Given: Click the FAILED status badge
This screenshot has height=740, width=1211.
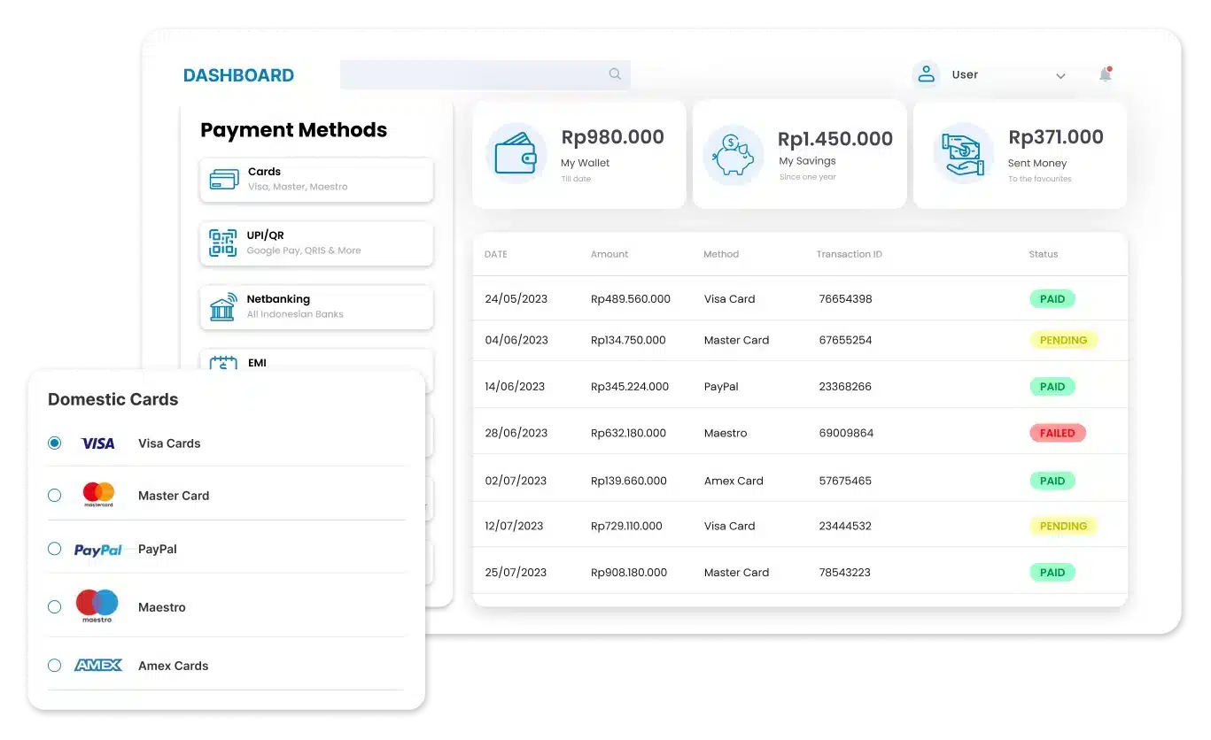Looking at the screenshot, I should 1057,433.
